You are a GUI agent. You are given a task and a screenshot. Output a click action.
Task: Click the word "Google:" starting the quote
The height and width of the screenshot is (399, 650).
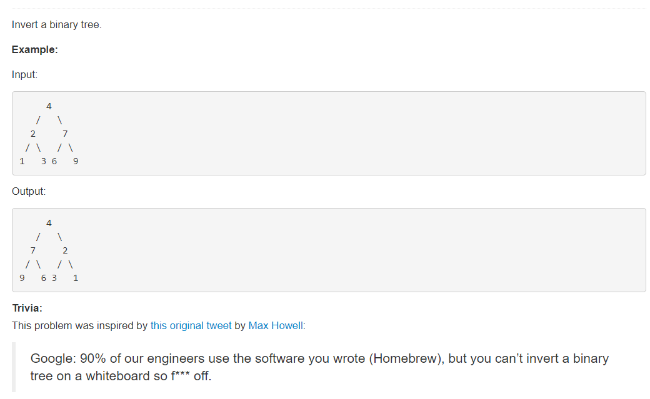[x=54, y=359]
